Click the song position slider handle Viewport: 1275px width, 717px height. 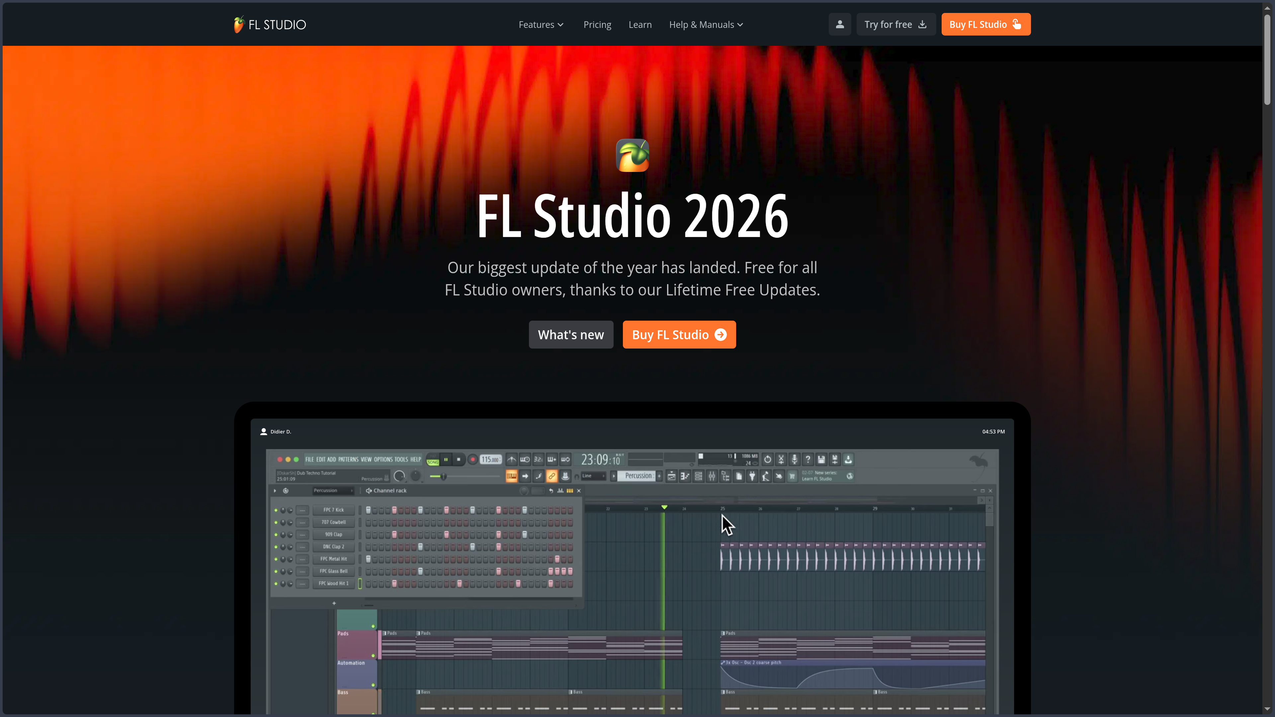pyautogui.click(x=444, y=477)
